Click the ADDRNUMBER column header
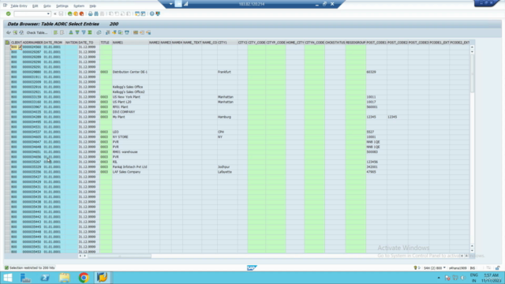The height and width of the screenshot is (284, 505). [x=32, y=43]
